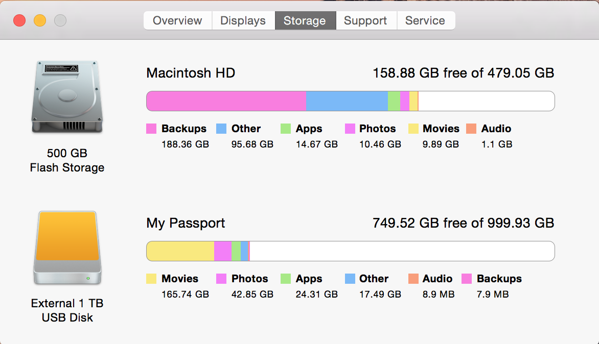Click the yellow Movies segment in My Passport bar
Screen dimensions: 599x344
click(x=180, y=251)
